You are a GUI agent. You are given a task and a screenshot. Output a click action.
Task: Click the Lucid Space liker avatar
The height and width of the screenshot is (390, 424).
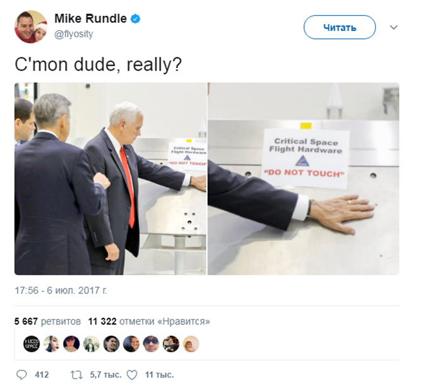32,344
